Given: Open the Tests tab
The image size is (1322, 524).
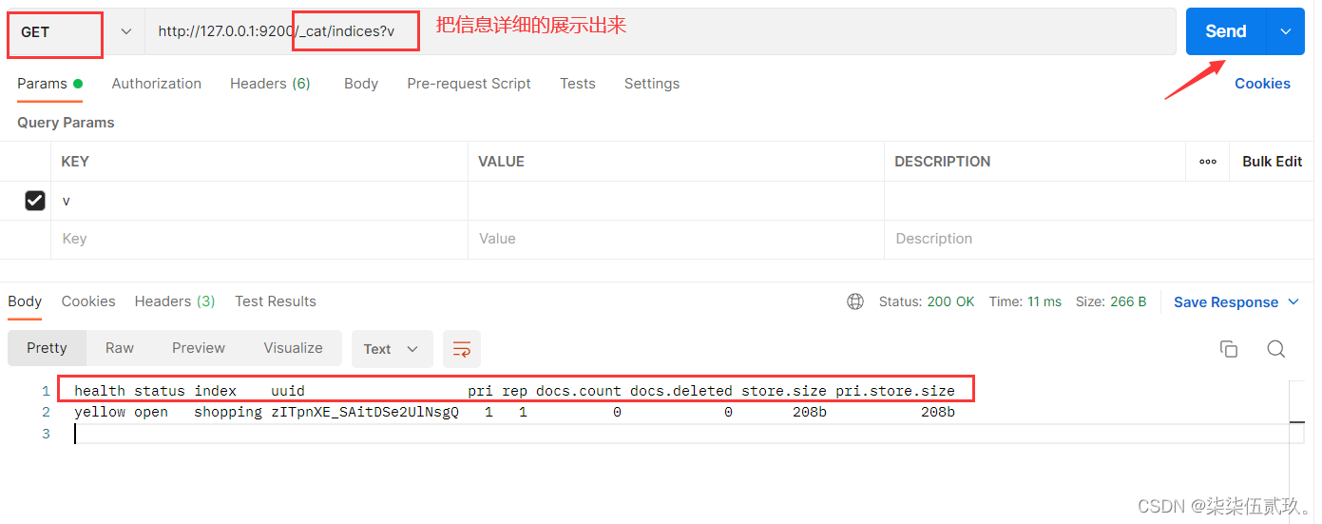Looking at the screenshot, I should (578, 84).
